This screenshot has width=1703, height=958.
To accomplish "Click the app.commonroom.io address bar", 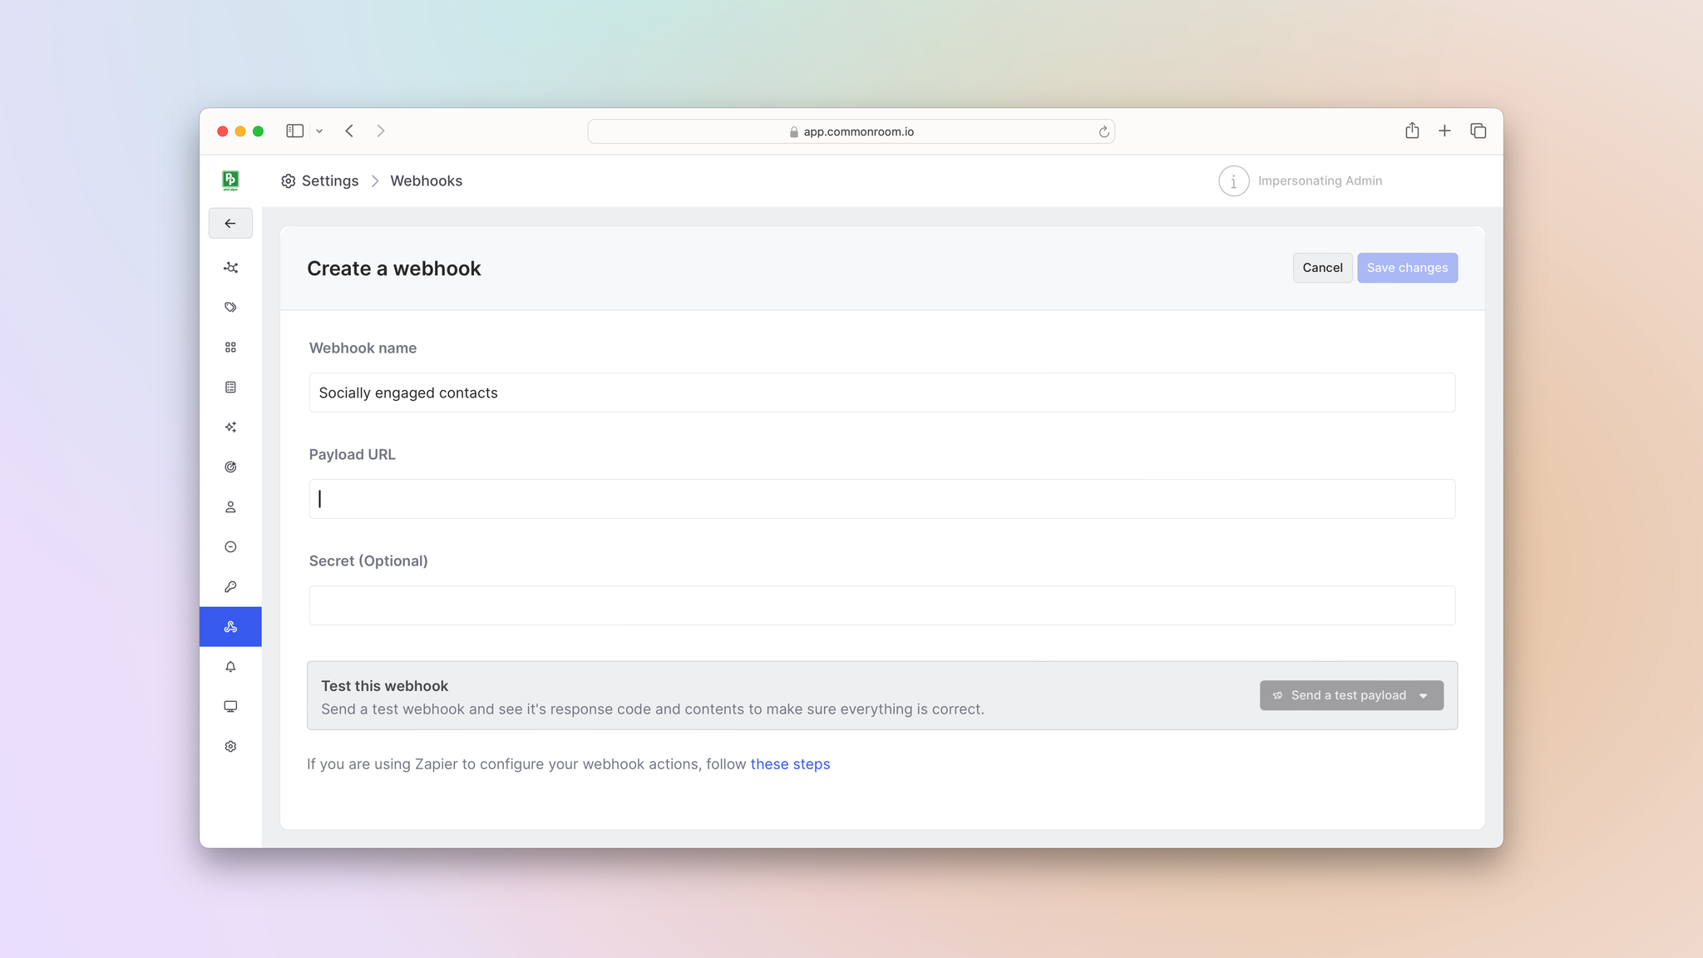I will tap(851, 131).
